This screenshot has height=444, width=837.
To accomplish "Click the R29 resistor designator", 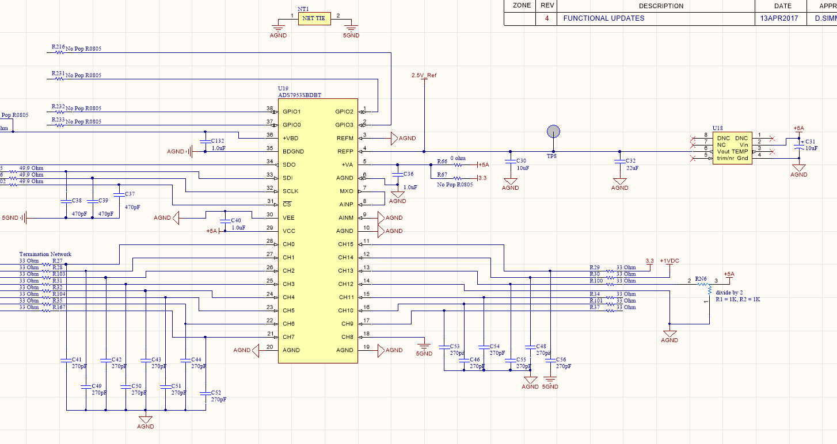I will (595, 267).
